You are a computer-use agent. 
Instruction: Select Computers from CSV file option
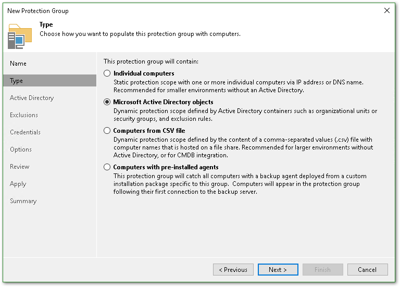pos(107,131)
